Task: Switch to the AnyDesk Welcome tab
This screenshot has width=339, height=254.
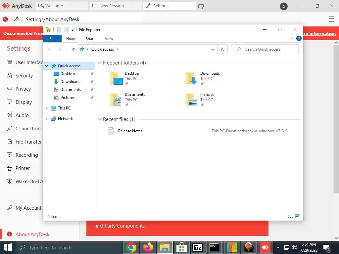Action: [62, 6]
